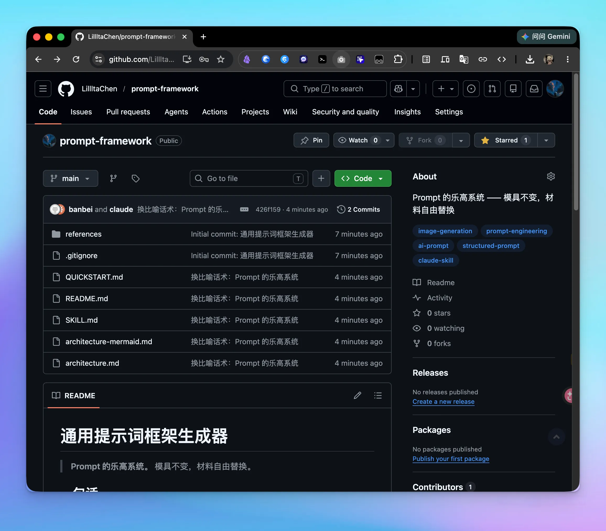
Task: Open a new browser tab
Action: 203,37
